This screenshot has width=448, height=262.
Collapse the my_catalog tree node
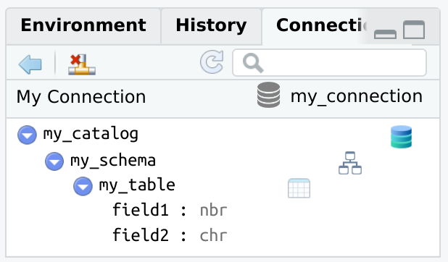27,135
